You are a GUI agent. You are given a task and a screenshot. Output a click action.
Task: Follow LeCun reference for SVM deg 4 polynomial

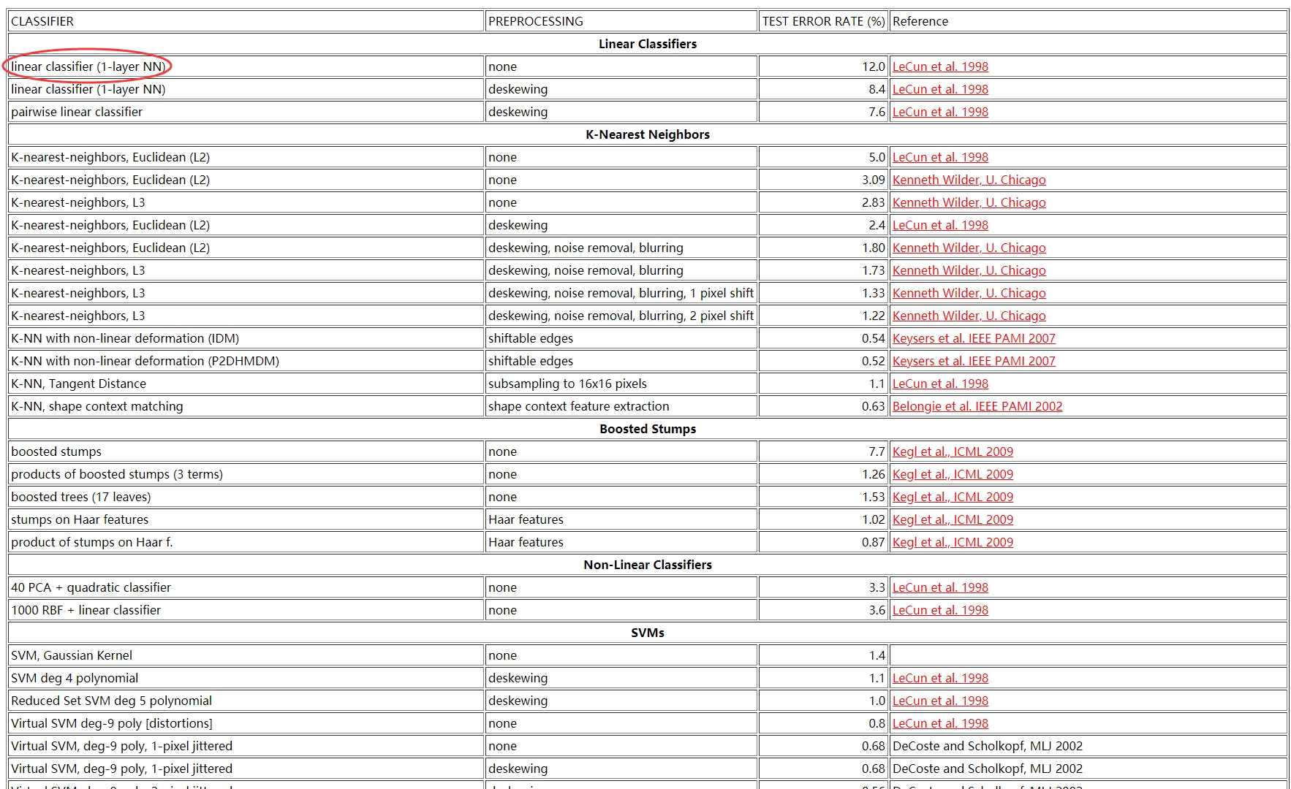(x=939, y=678)
